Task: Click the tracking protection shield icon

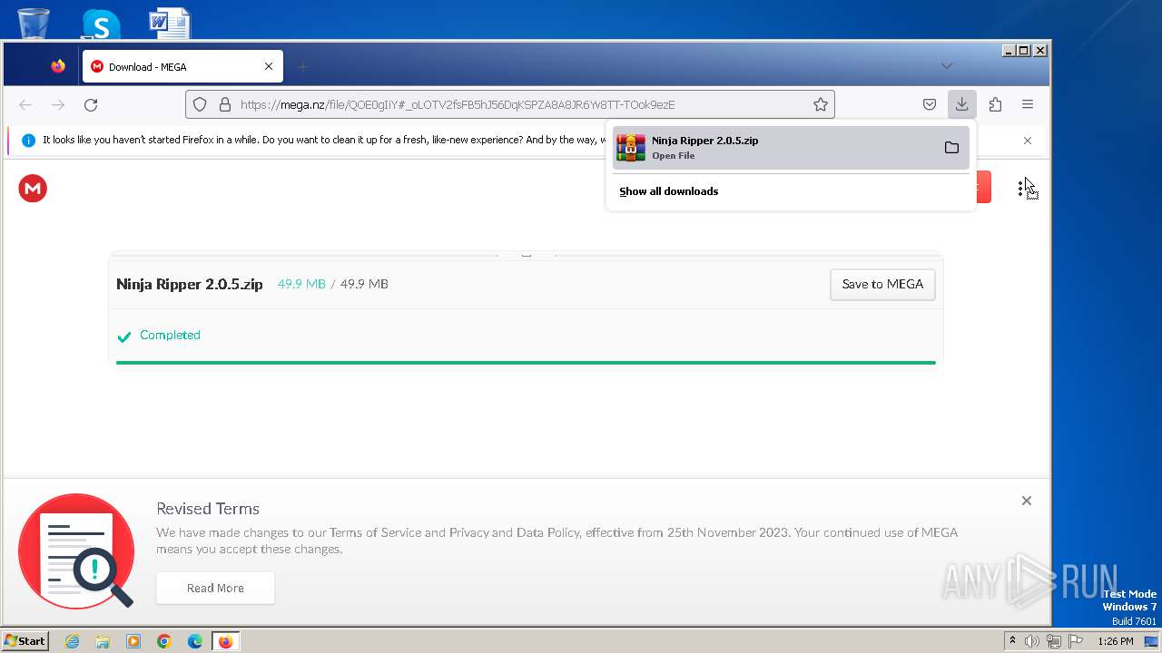Action: (x=201, y=104)
